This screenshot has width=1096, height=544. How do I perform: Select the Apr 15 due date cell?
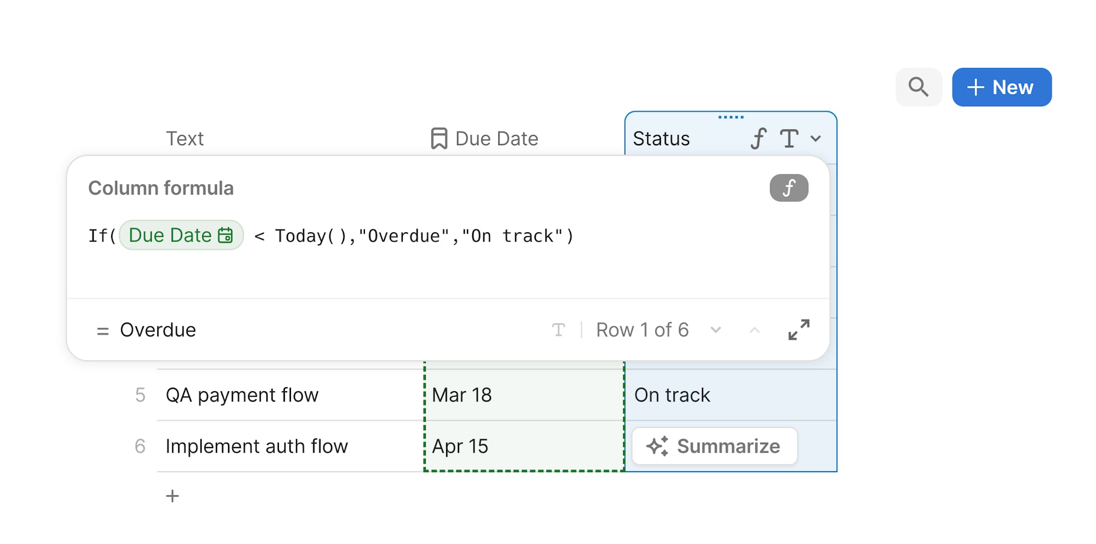[x=523, y=446]
